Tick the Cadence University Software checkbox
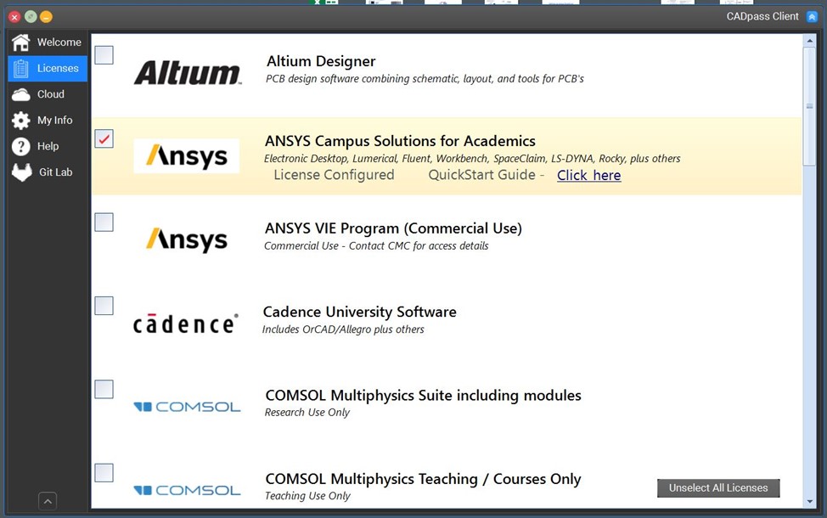Viewport: 827px width, 518px height. pyautogui.click(x=104, y=306)
